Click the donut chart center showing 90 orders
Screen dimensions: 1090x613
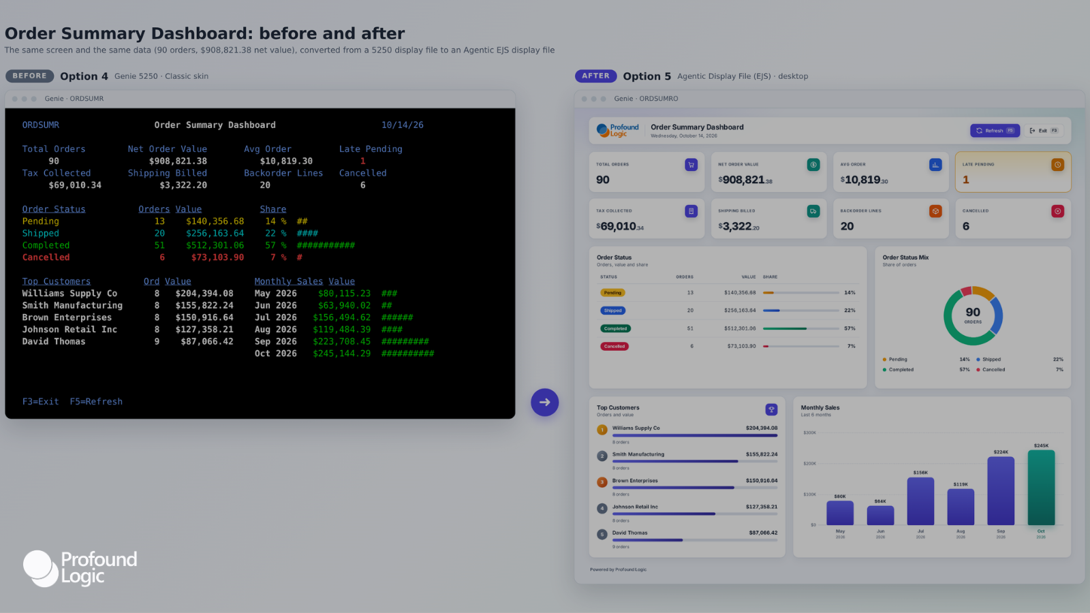[x=973, y=315]
